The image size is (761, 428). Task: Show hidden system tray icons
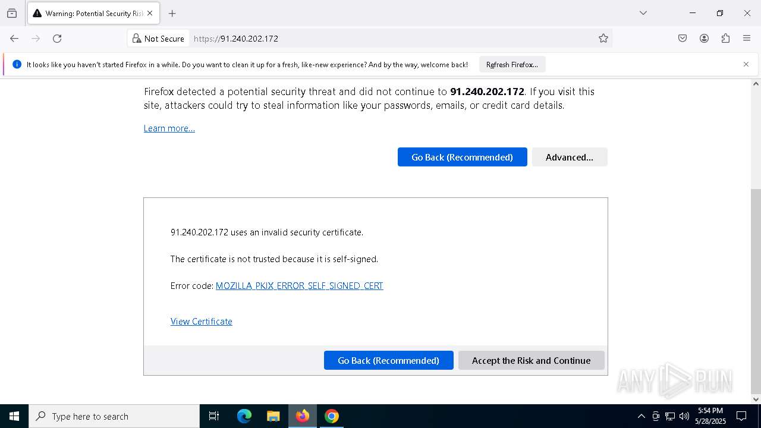point(641,416)
